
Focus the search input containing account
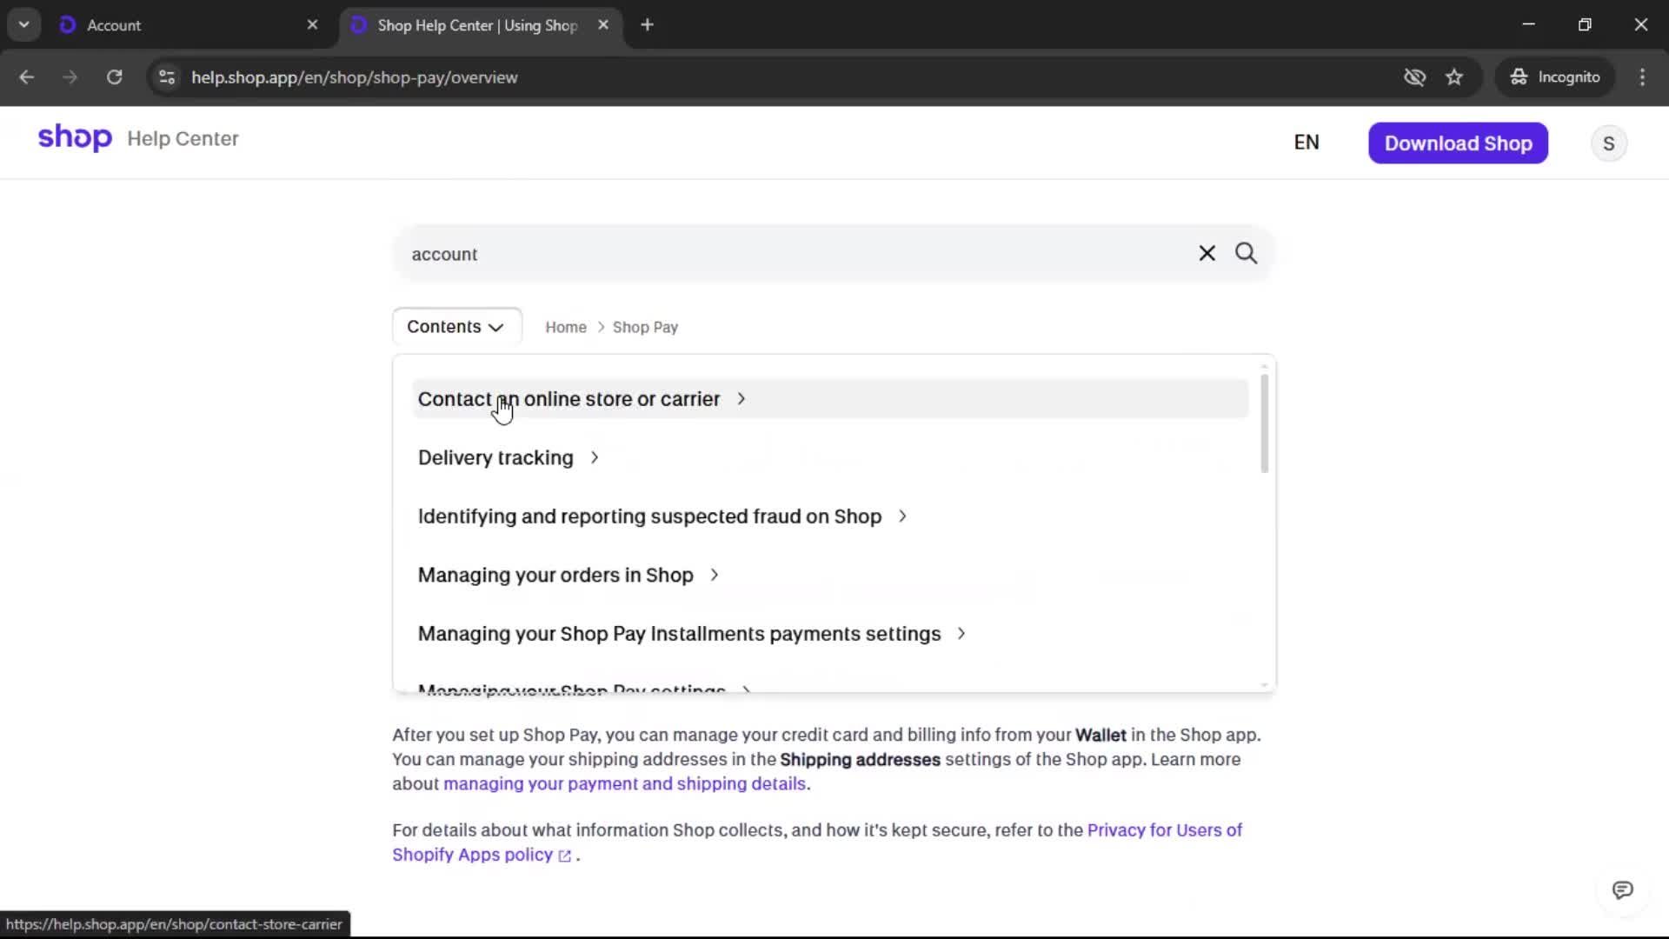click(782, 254)
